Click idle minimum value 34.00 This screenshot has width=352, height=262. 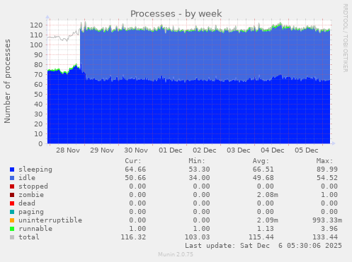coord(199,178)
